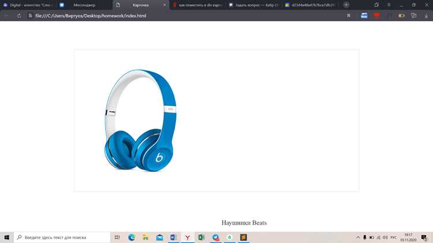
Task: Open the clock and calendar flyout
Action: [408, 237]
